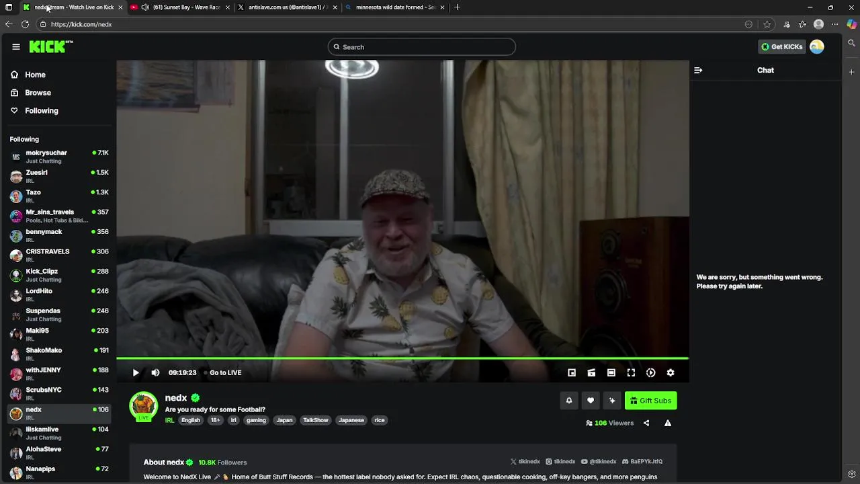Open ScrubsNYC channel
The width and height of the screenshot is (860, 484).
(x=59, y=394)
